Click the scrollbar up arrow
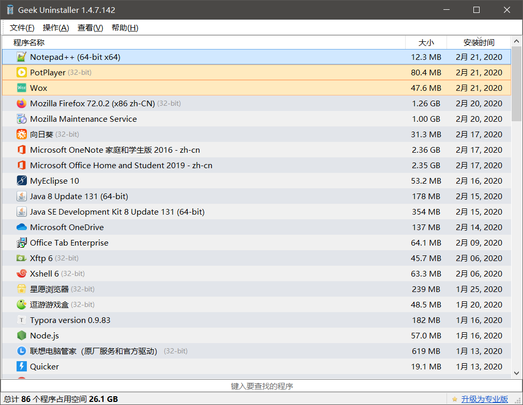The width and height of the screenshot is (523, 405). 516,41
